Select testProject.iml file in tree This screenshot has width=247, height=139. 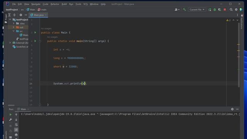[x=22, y=39]
